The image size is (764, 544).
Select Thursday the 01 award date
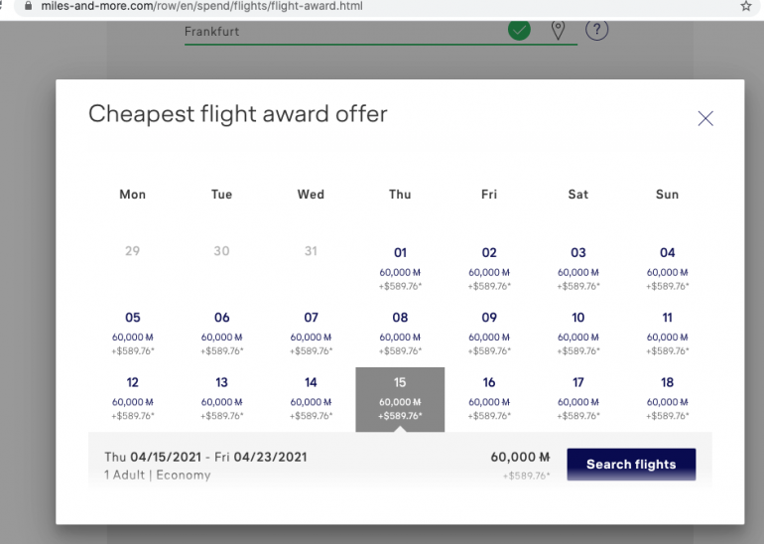400,268
